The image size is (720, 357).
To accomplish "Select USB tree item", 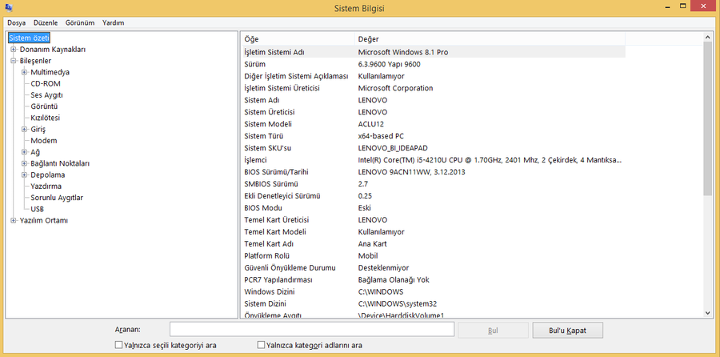I will tap(37, 209).
